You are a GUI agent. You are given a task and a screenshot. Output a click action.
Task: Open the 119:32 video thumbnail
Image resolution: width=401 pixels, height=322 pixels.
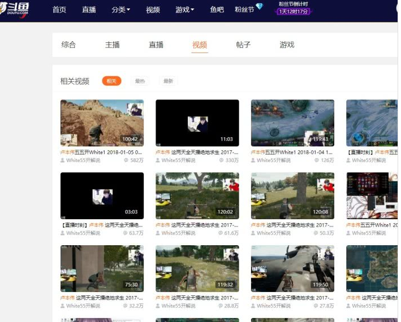click(197, 268)
